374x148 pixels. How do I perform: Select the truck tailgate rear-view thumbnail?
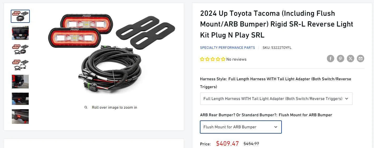click(20, 33)
